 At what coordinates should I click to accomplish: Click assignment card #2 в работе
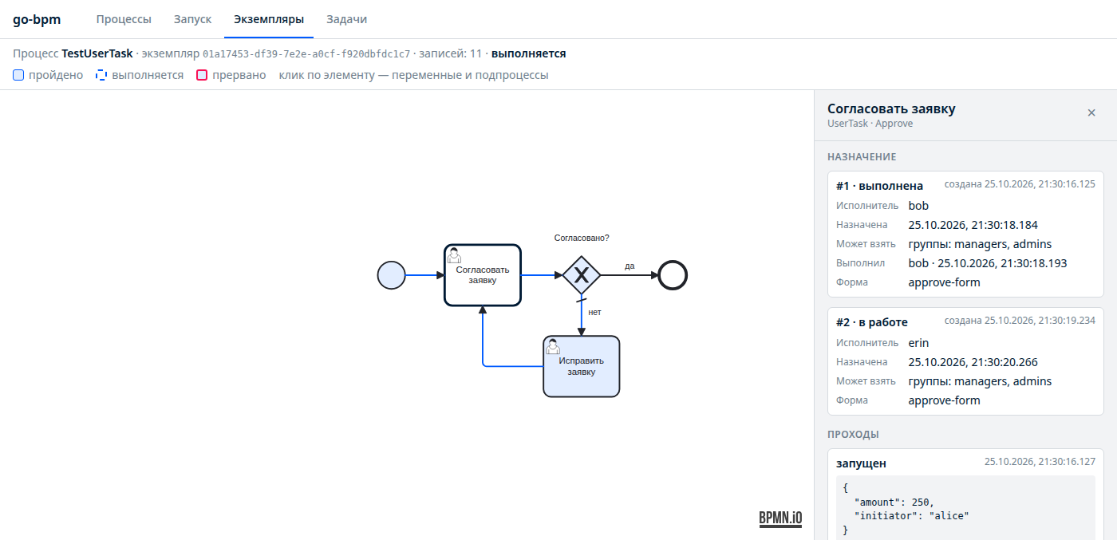coord(965,361)
